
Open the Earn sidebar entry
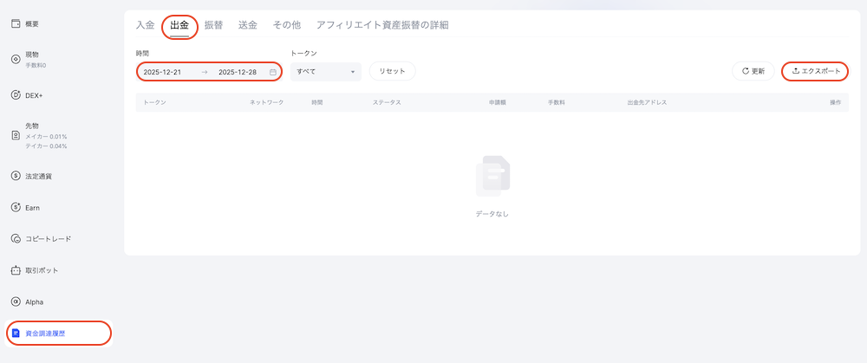pos(32,208)
